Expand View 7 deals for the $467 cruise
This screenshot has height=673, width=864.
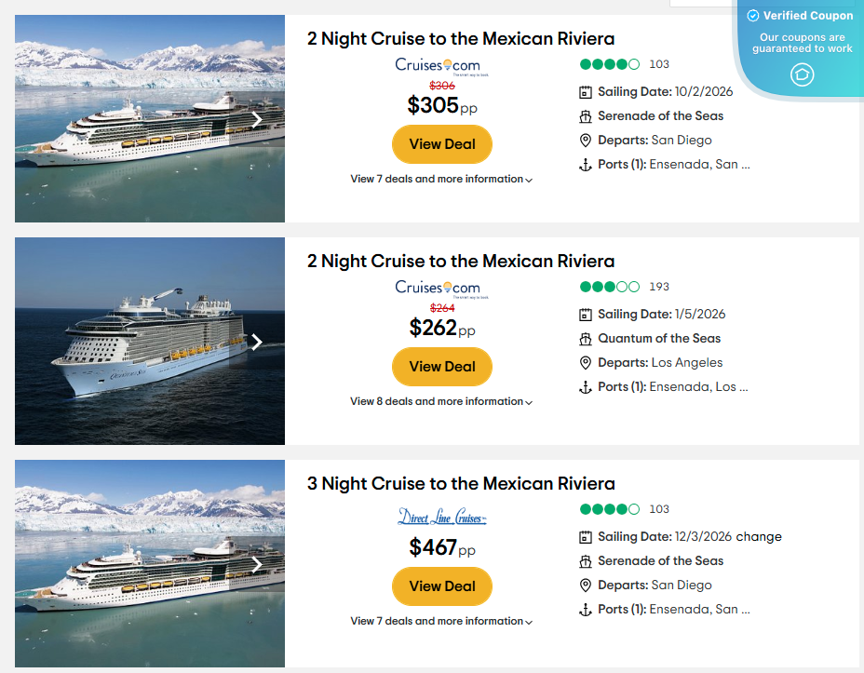[x=441, y=621]
